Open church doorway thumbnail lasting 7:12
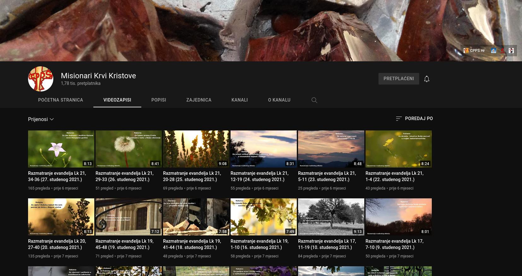 (129, 217)
